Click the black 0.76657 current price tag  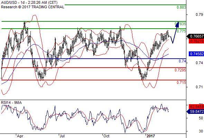[196, 36]
